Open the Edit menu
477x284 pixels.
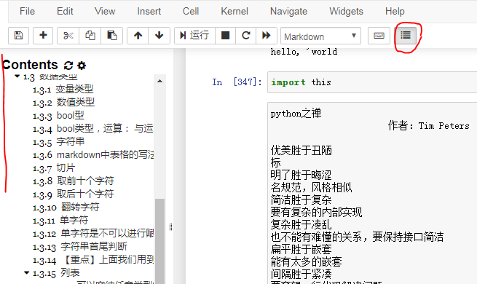[65, 11]
